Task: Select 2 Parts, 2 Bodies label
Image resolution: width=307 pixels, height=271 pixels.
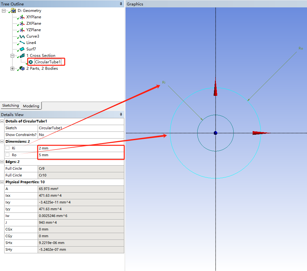Action: click(42, 68)
